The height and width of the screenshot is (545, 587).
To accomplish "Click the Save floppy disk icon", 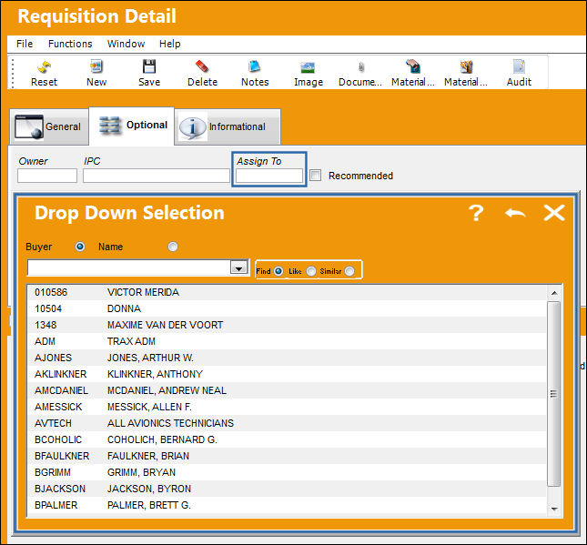I will tap(149, 74).
